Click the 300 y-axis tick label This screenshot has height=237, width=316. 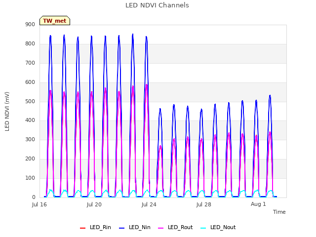(30, 139)
